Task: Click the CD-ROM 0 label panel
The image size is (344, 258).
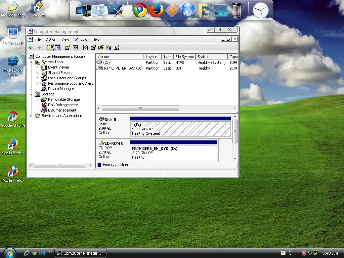Action: pyautogui.click(x=112, y=150)
